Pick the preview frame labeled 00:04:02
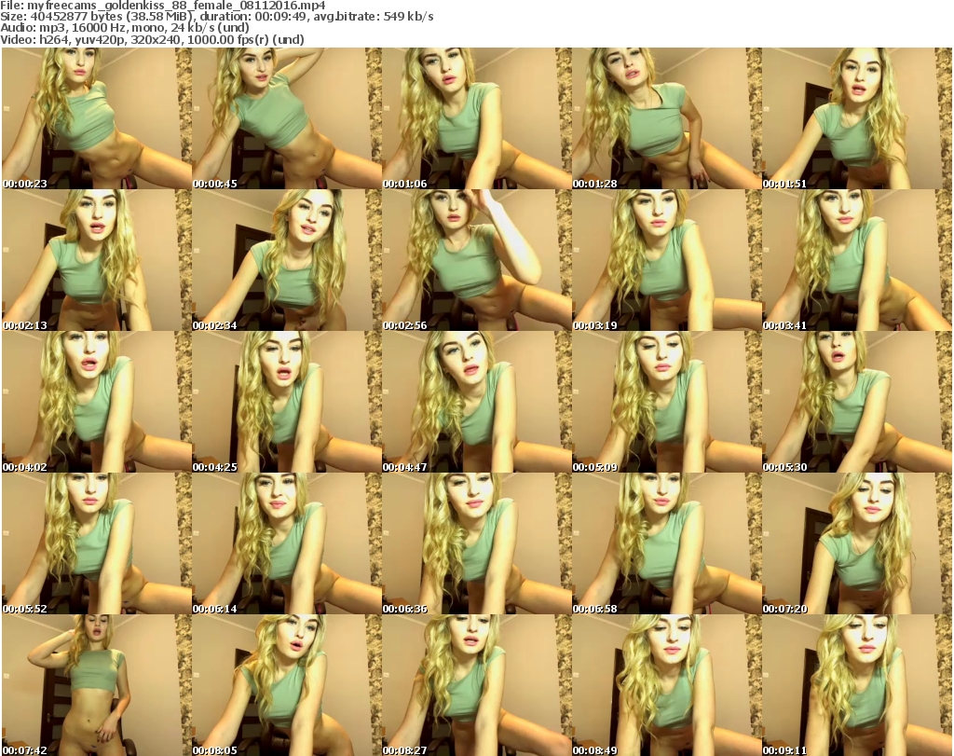This screenshot has height=756, width=954. pyautogui.click(x=97, y=402)
